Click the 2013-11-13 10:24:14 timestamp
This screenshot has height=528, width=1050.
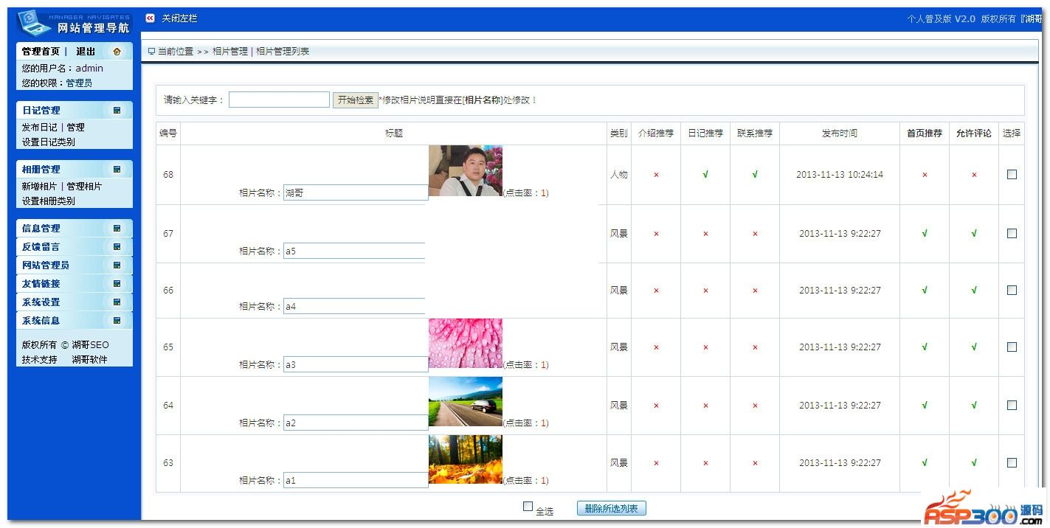840,175
